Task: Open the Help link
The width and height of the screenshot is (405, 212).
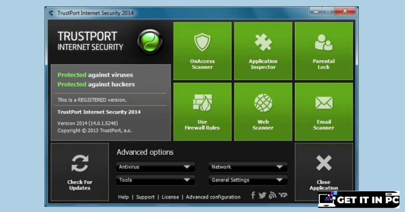Action: tap(124, 197)
